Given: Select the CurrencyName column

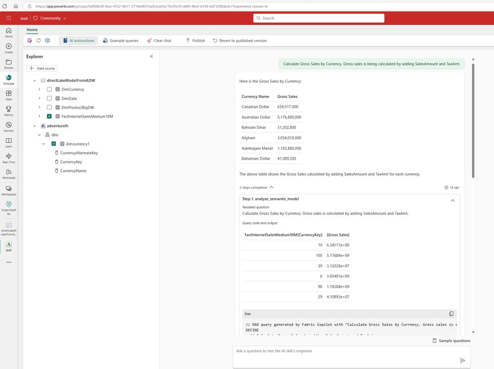Looking at the screenshot, I should pos(73,171).
